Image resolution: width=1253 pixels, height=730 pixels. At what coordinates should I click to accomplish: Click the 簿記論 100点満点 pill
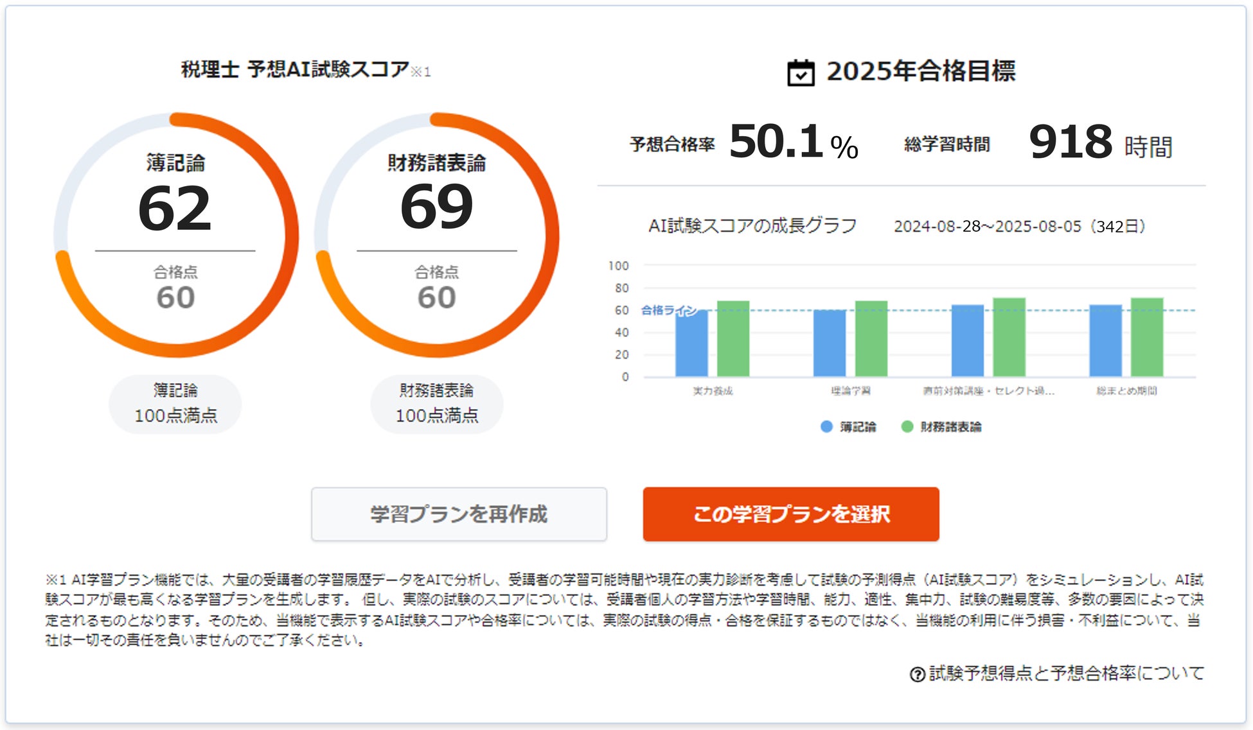coord(175,404)
